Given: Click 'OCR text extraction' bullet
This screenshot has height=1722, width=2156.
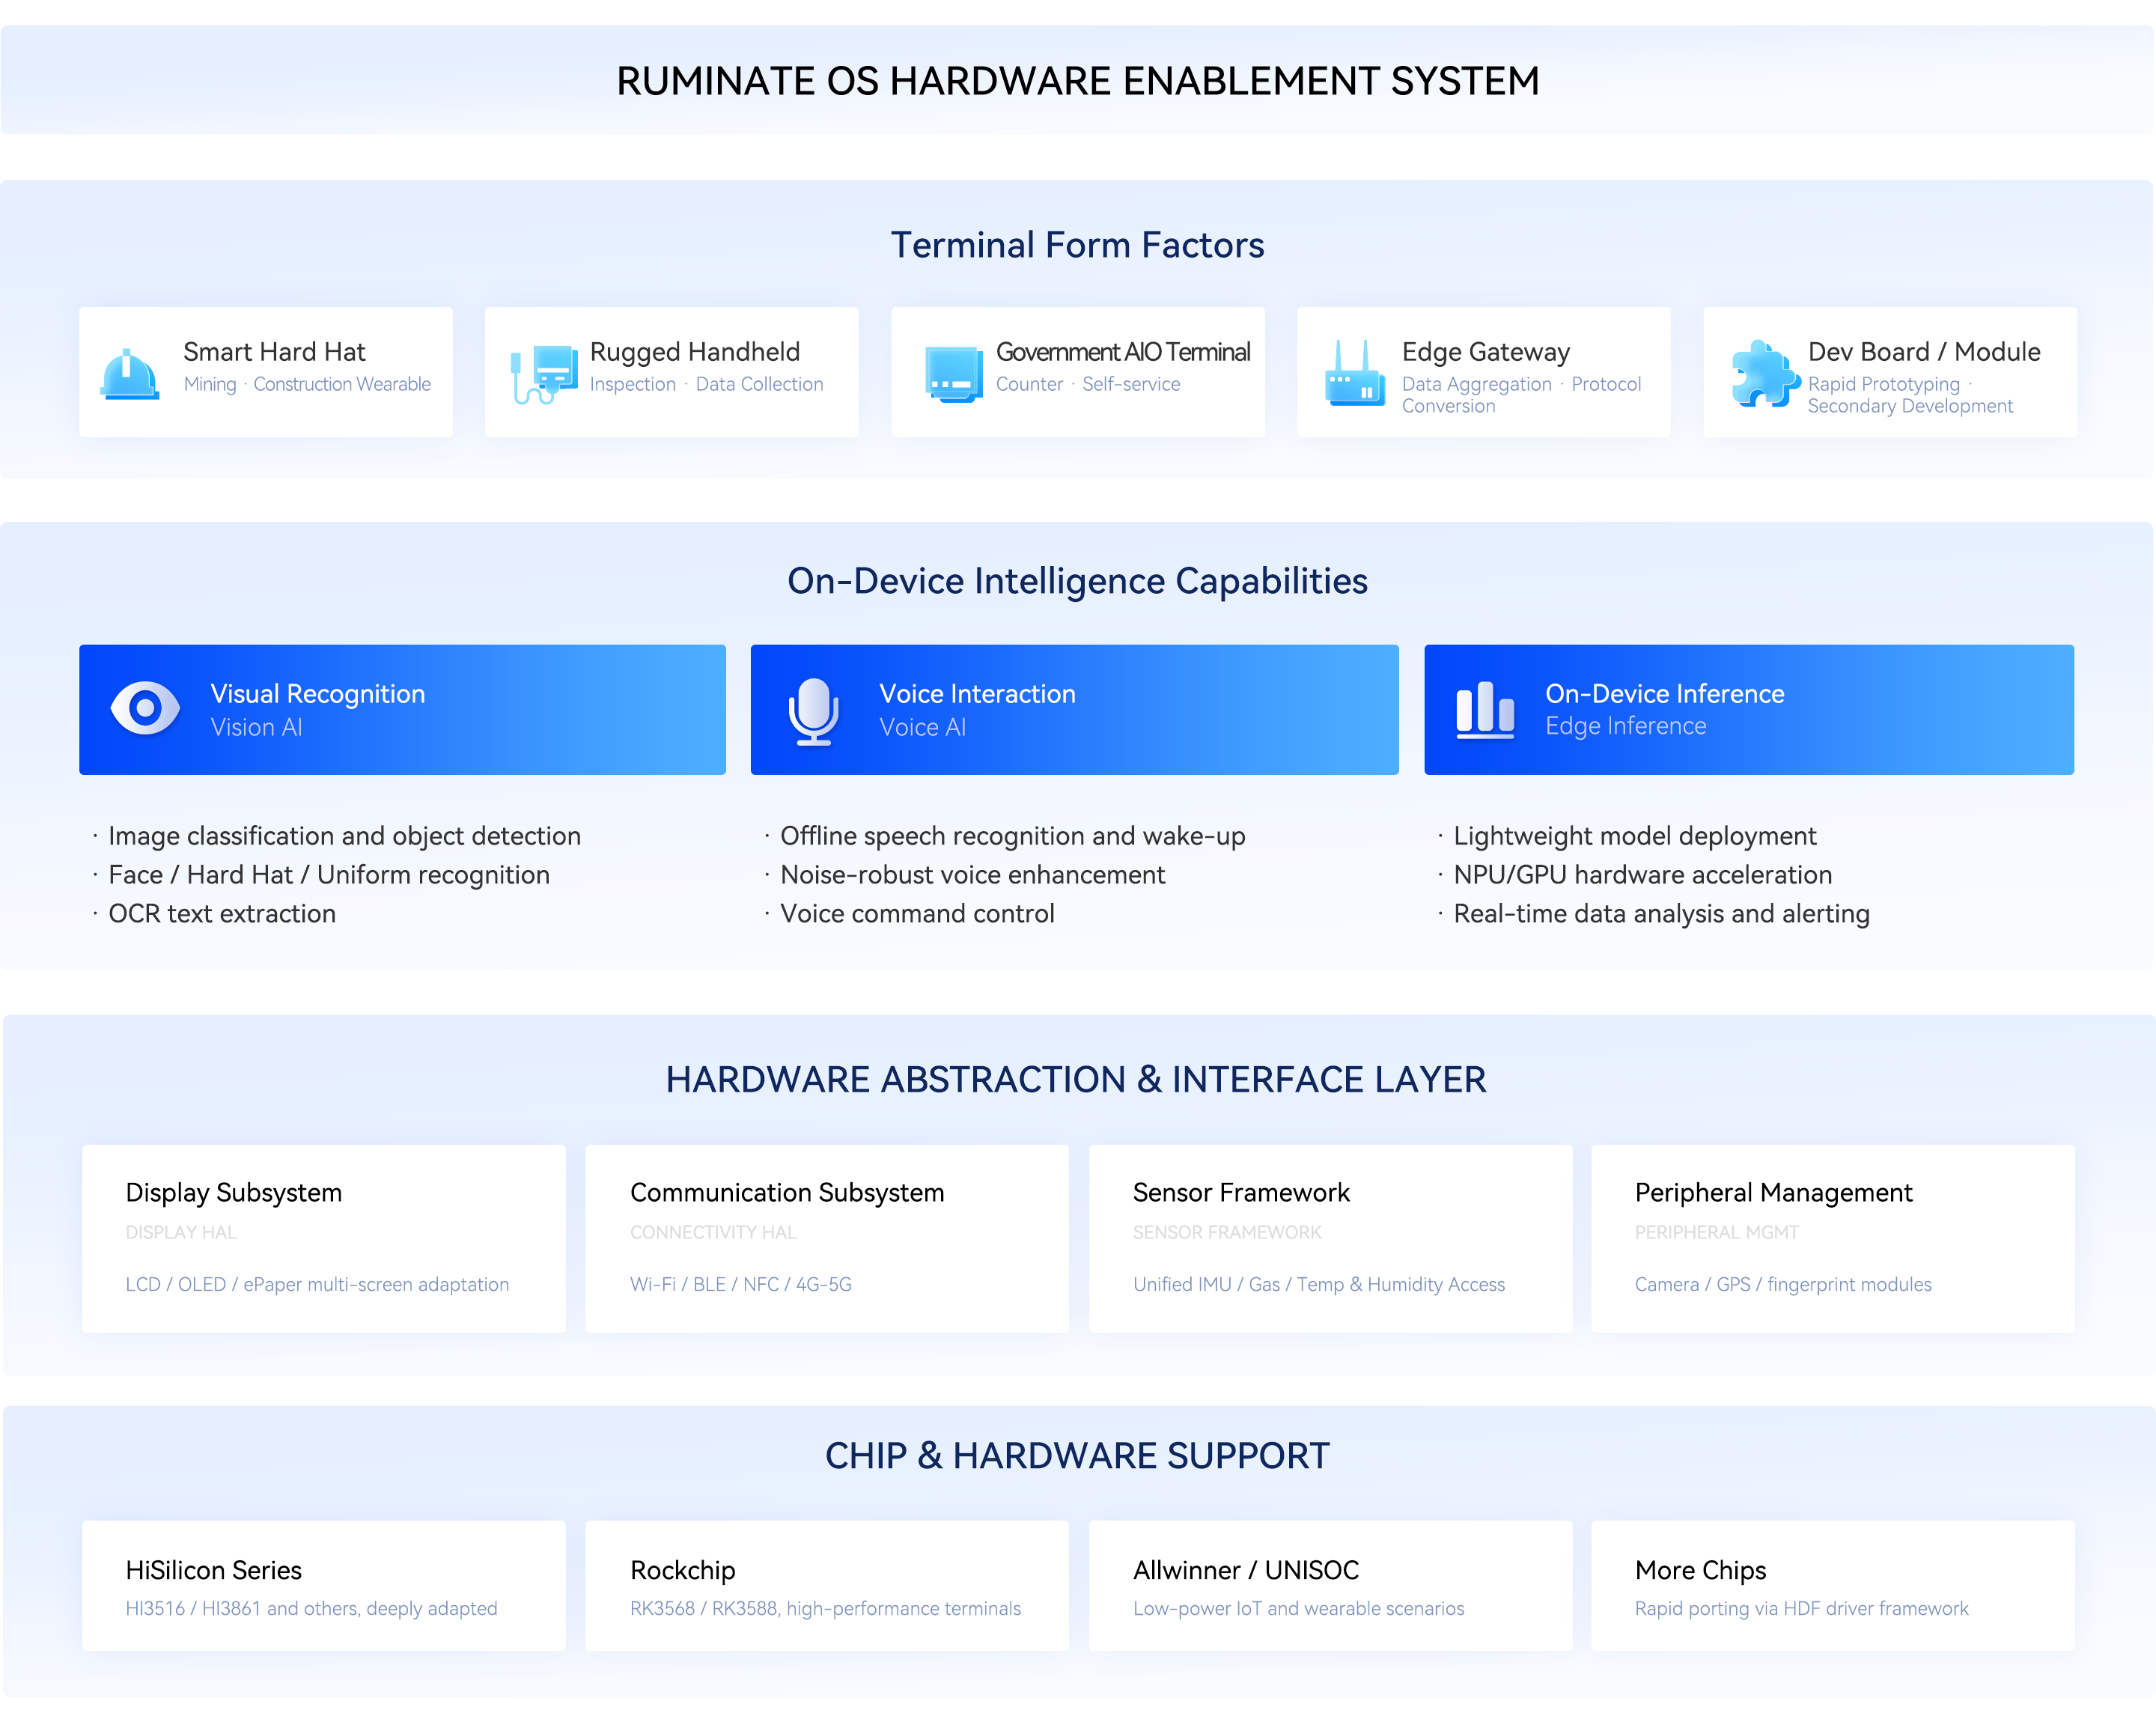Looking at the screenshot, I should point(222,914).
